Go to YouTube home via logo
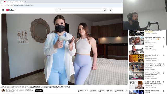The width and height of the screenshot is (167, 94). coord(10,10)
